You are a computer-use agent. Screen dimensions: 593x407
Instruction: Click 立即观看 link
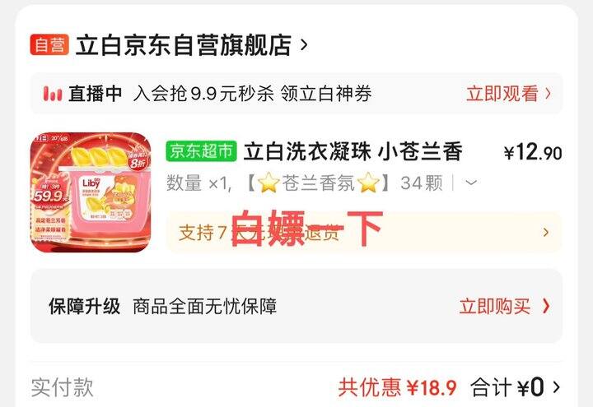502,94
